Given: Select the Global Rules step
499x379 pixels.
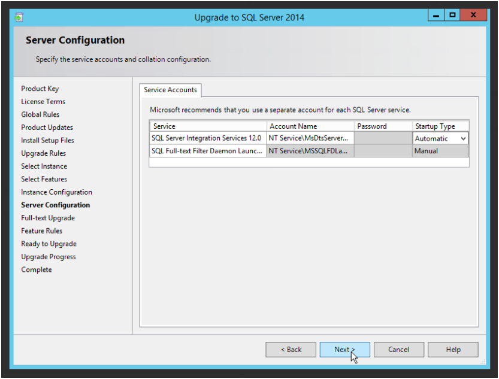Looking at the screenshot, I should pyautogui.click(x=40, y=114).
